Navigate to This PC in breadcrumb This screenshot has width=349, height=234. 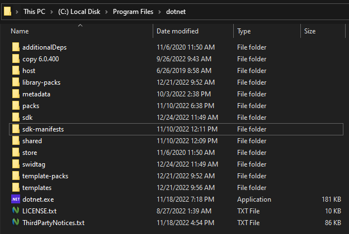tap(35, 12)
